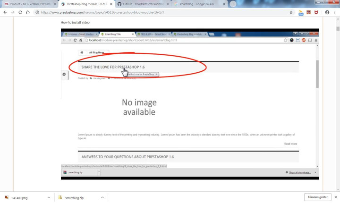Click the home breadcrumb icon in the video
Screen dimensions: 340x203
pyautogui.click(x=82, y=52)
